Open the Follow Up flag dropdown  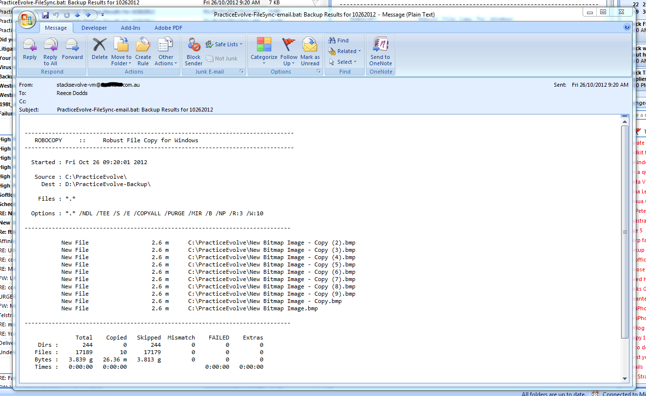[x=289, y=51]
